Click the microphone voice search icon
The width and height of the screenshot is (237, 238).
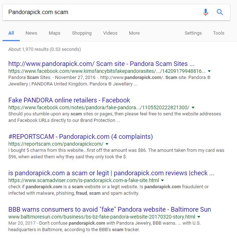tap(206, 12)
